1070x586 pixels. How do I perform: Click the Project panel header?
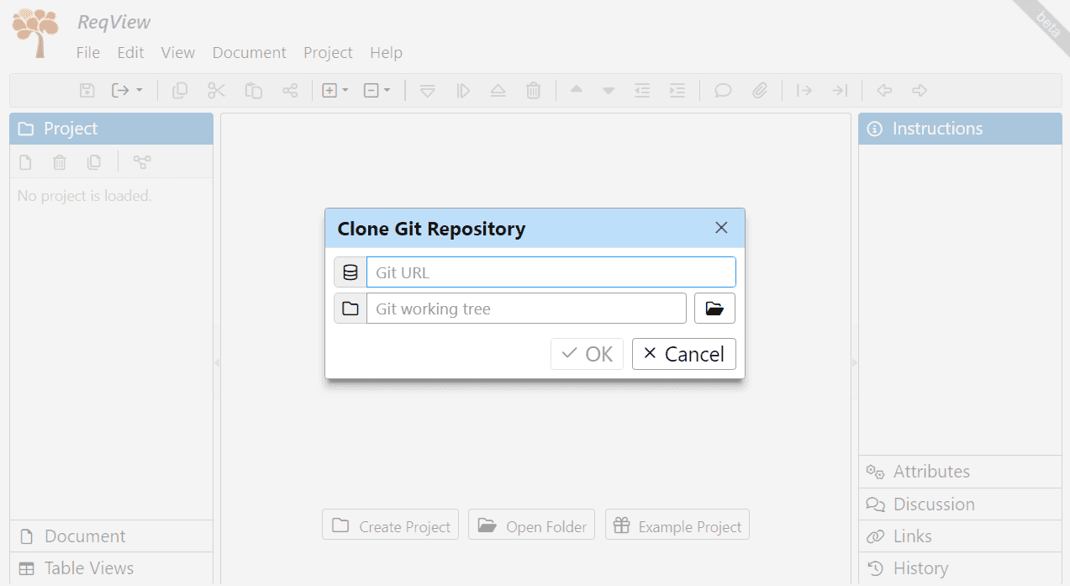click(111, 129)
